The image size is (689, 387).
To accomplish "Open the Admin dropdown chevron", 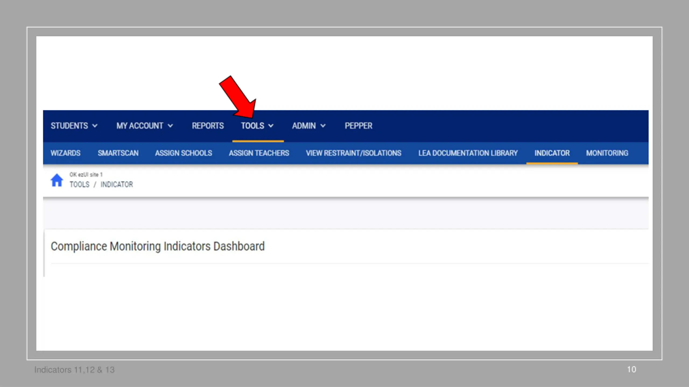I will click(x=323, y=126).
